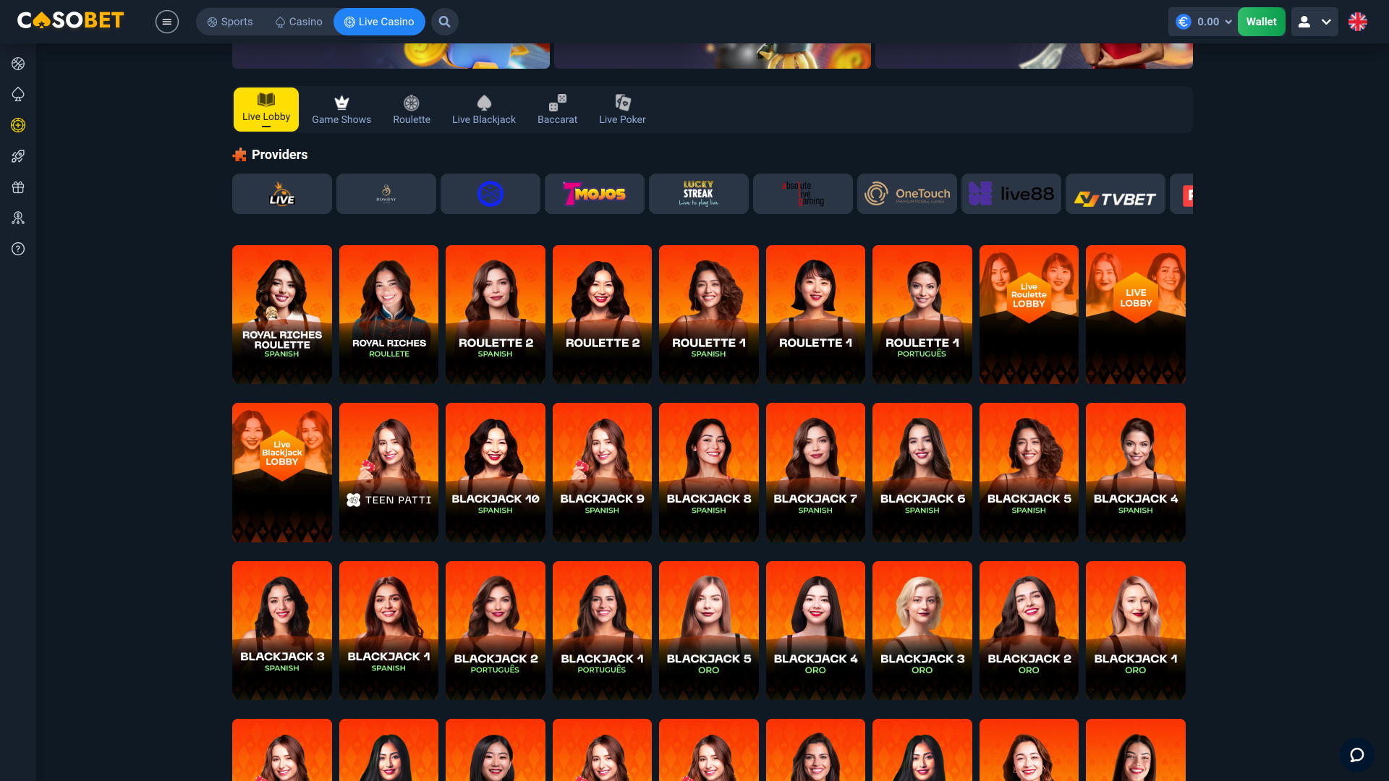The height and width of the screenshot is (781, 1389).
Task: Open search using the magnifier icon
Action: pyautogui.click(x=444, y=22)
